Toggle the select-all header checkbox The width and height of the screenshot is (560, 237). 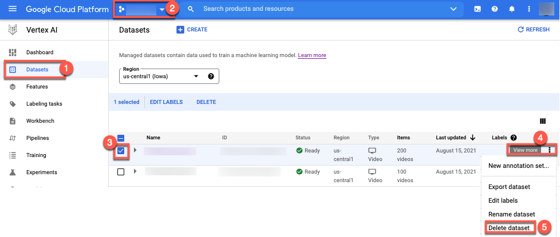121,138
